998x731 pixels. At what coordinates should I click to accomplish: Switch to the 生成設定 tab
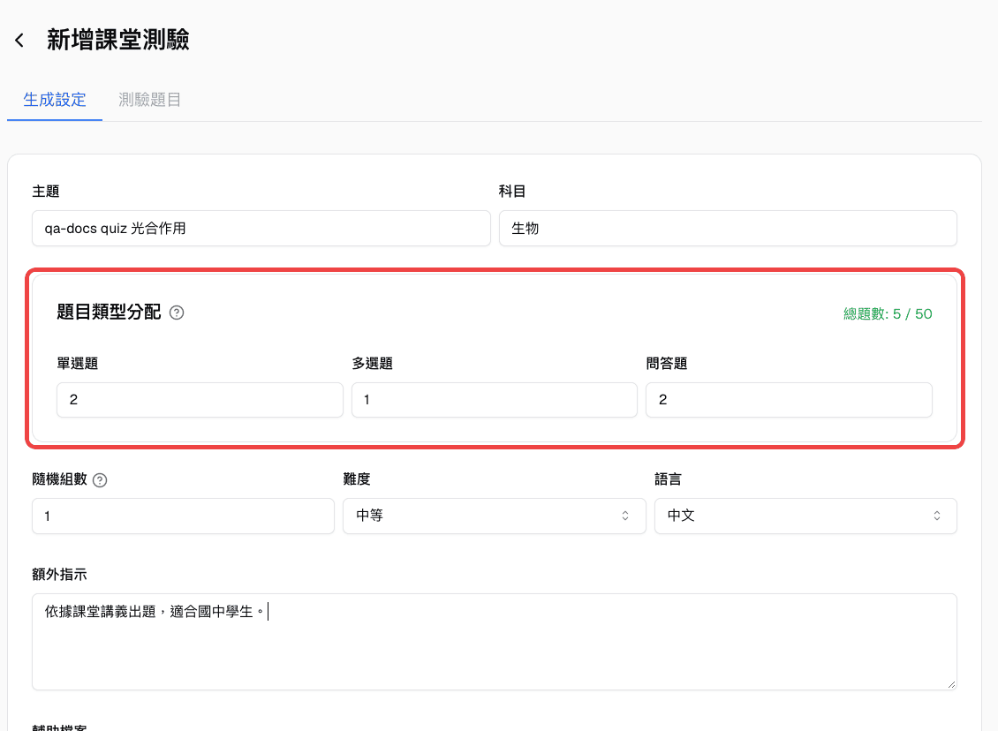[x=55, y=99]
